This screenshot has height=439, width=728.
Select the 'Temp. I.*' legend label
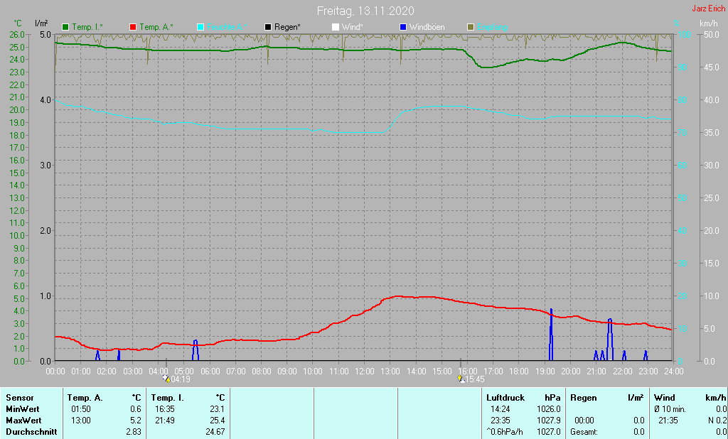coord(87,28)
